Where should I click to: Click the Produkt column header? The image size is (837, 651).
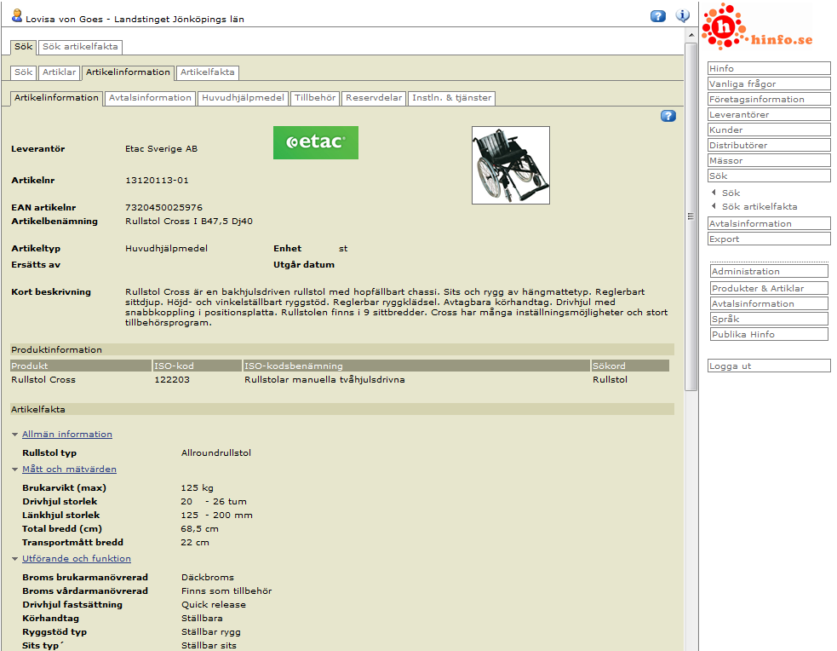point(81,366)
